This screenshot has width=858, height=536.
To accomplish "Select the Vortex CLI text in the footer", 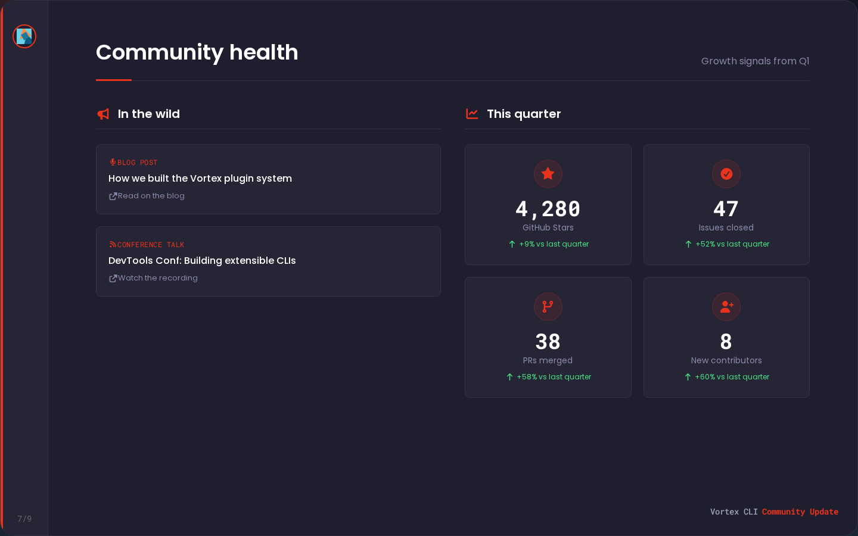I will (733, 511).
